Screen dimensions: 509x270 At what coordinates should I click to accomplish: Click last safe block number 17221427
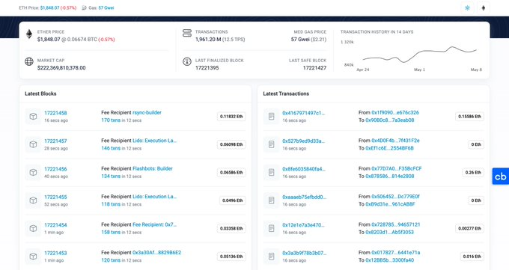pos(314,68)
